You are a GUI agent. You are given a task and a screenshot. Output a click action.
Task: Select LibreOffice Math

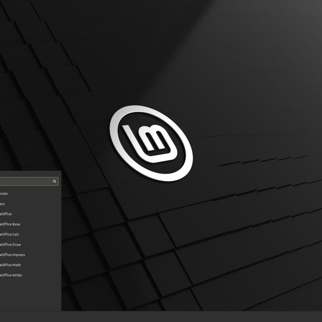point(11,265)
